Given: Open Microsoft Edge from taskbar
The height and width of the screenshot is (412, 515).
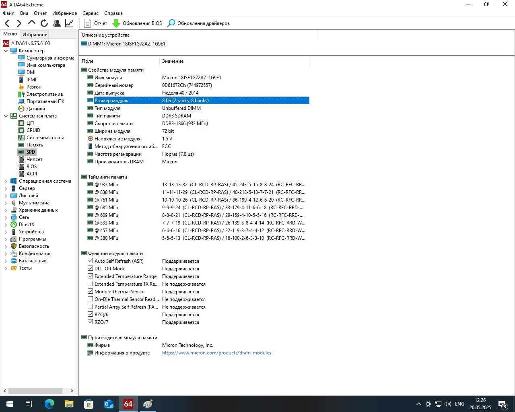Looking at the screenshot, I should [49, 404].
